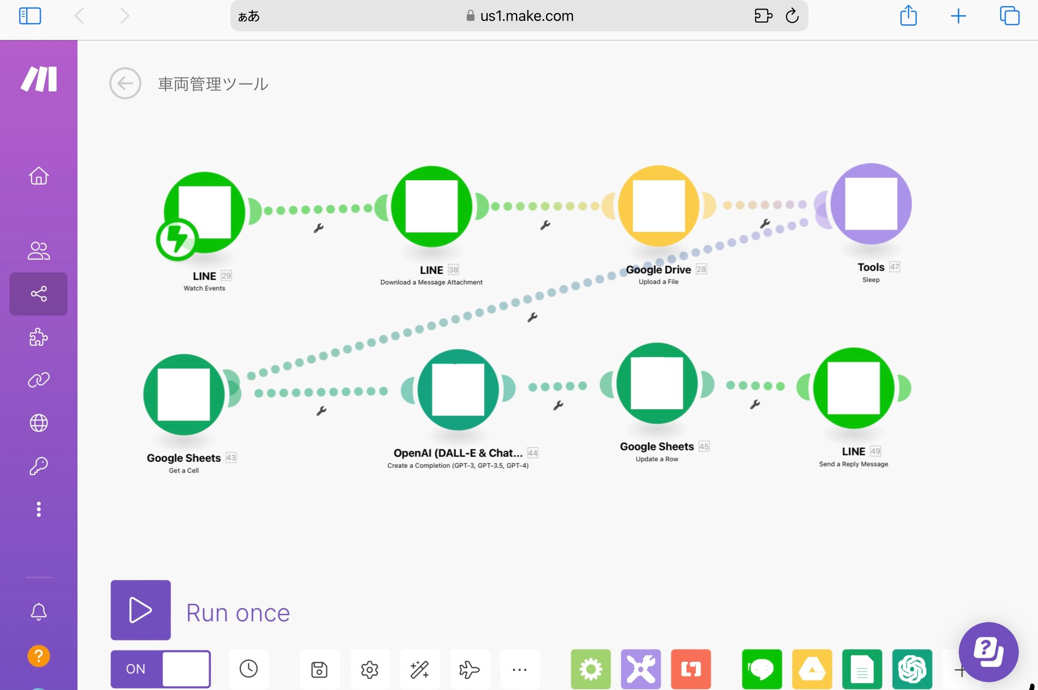Go back with the arrow beside scenario title
This screenshot has height=690, width=1038.
point(125,84)
